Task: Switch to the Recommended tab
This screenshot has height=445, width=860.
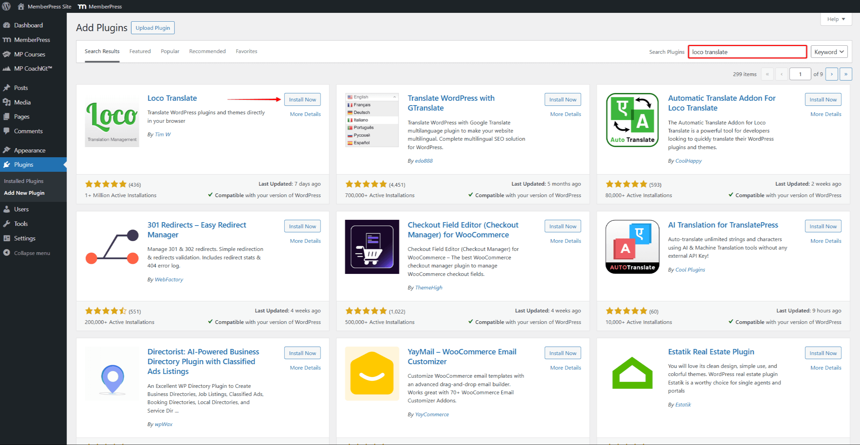Action: pyautogui.click(x=207, y=51)
